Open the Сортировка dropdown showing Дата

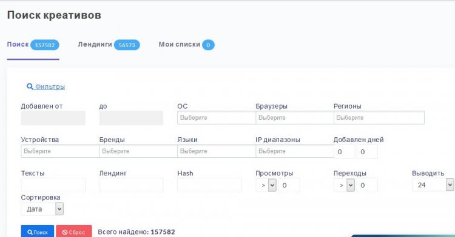click(x=42, y=209)
